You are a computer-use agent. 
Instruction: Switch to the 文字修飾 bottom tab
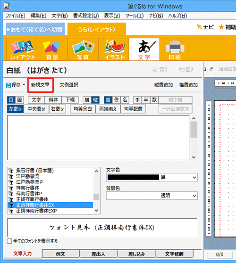tap(174, 254)
